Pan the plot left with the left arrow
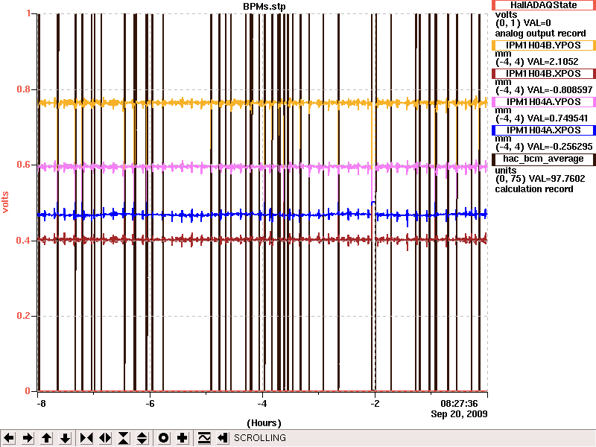This screenshot has width=596, height=447. tap(9, 438)
